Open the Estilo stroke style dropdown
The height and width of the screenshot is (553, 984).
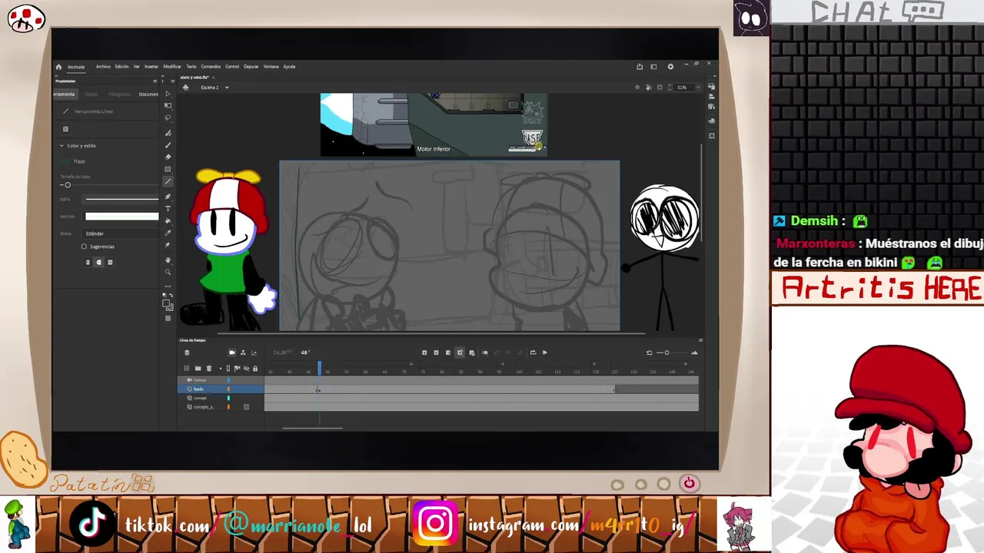pos(121,199)
